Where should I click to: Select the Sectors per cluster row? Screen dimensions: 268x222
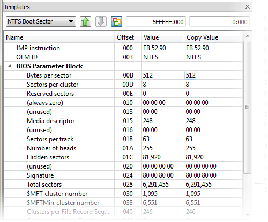[x=123, y=85]
